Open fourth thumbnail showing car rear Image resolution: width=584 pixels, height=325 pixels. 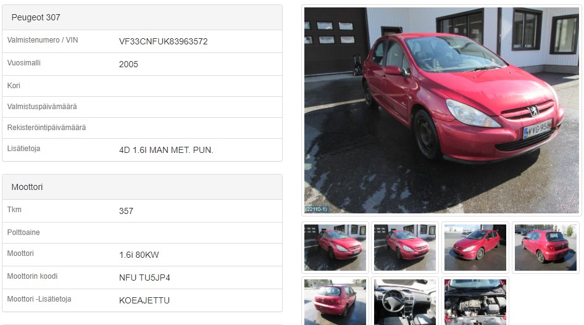pyautogui.click(x=545, y=247)
